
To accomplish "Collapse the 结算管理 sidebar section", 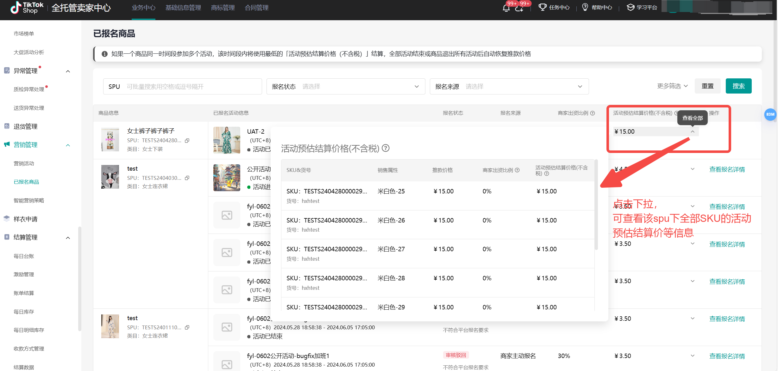I will (x=68, y=238).
